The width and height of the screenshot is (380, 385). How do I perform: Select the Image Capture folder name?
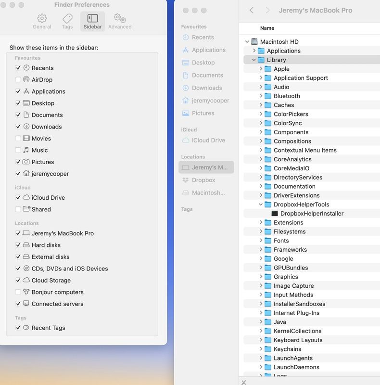click(x=293, y=286)
